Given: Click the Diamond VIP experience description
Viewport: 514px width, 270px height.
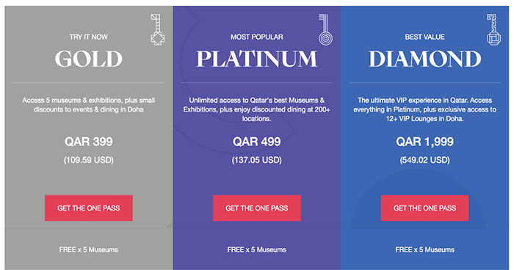Looking at the screenshot, I should (425, 109).
